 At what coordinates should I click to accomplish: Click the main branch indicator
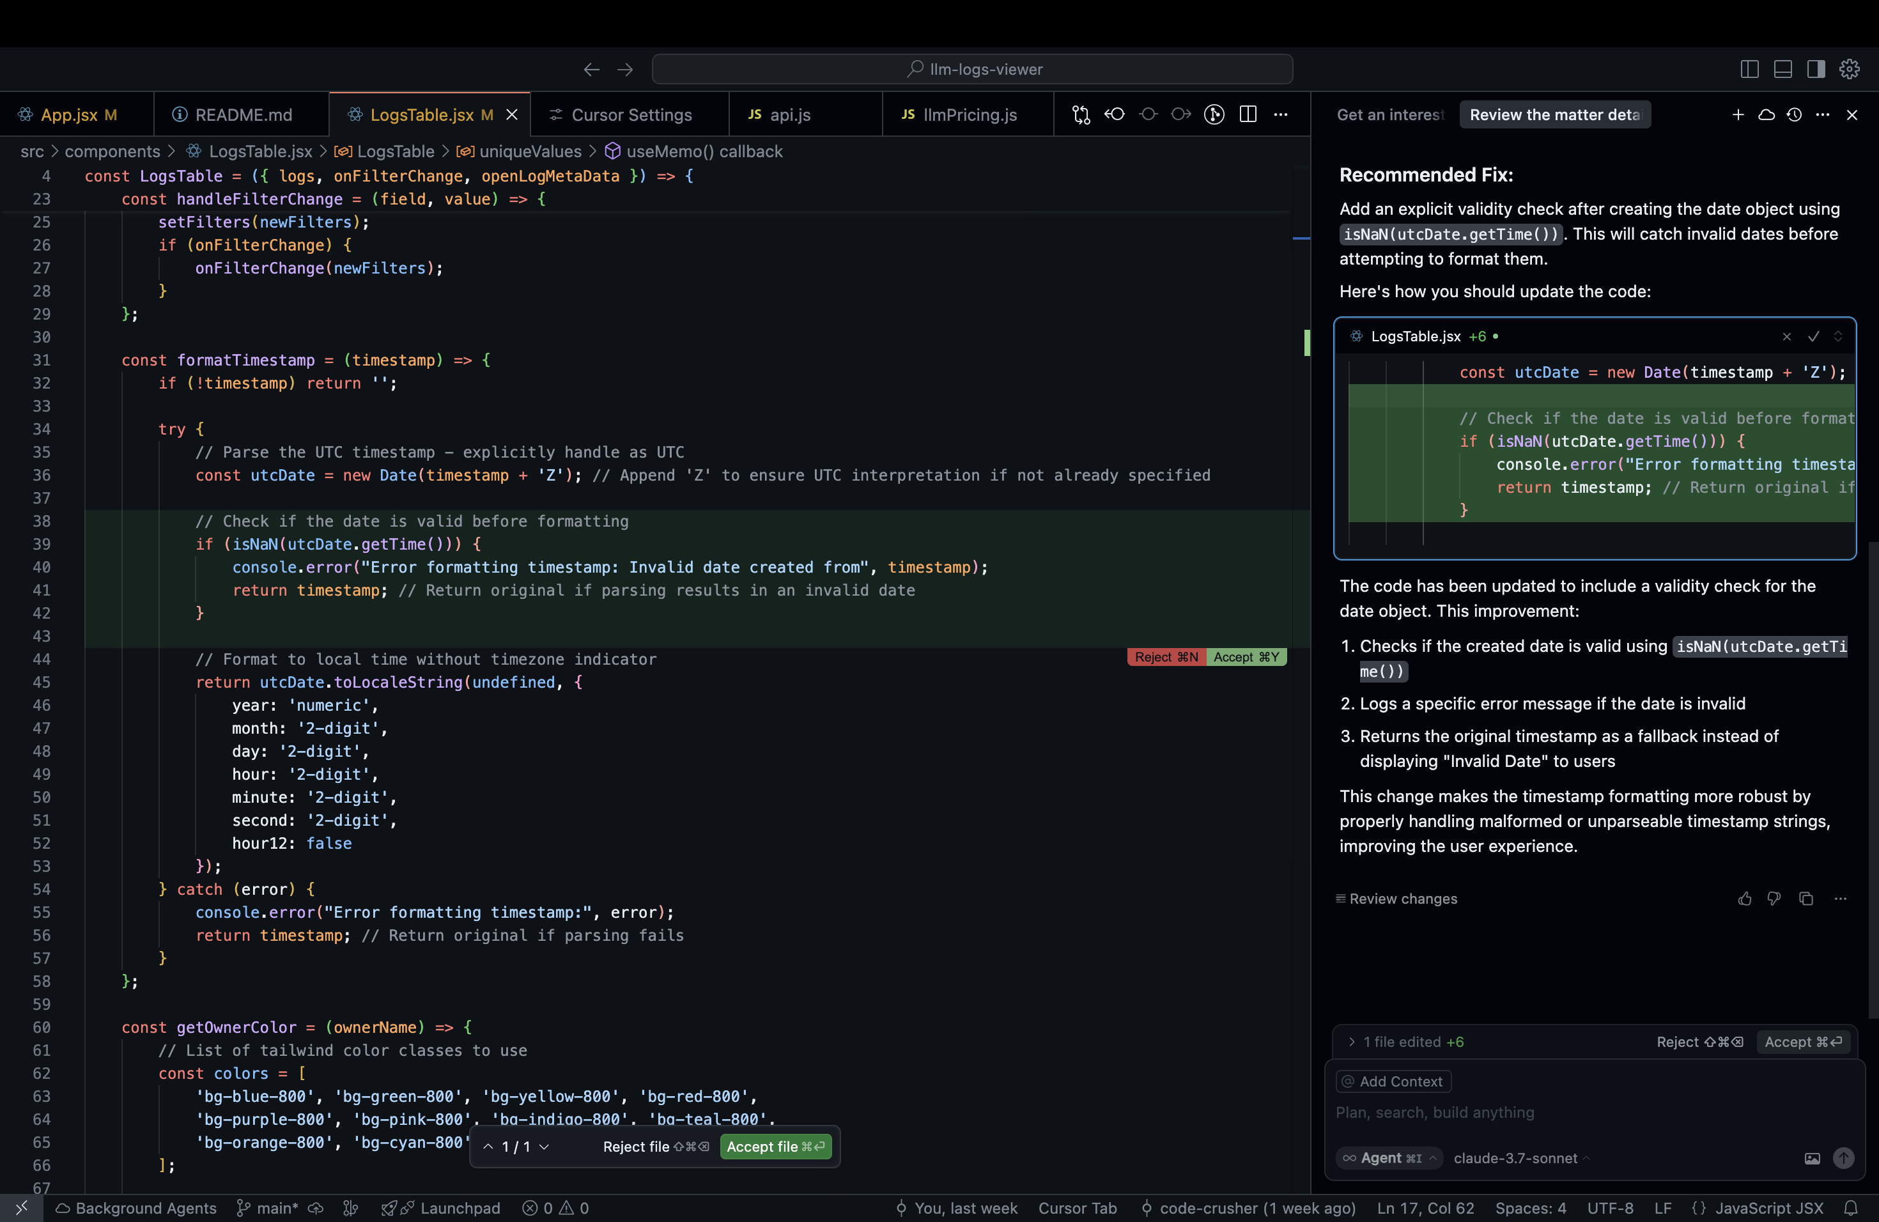point(272,1208)
